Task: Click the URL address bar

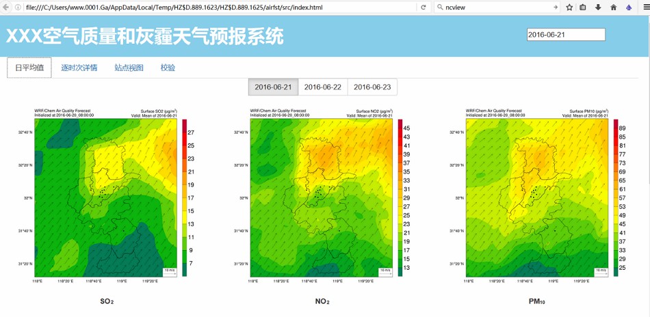Action: pos(219,8)
